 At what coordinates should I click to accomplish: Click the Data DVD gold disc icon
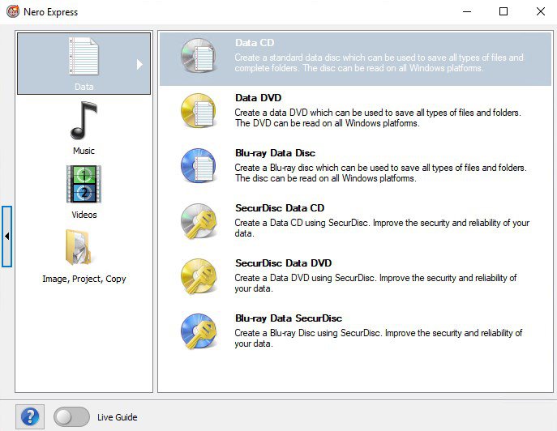pyautogui.click(x=199, y=110)
